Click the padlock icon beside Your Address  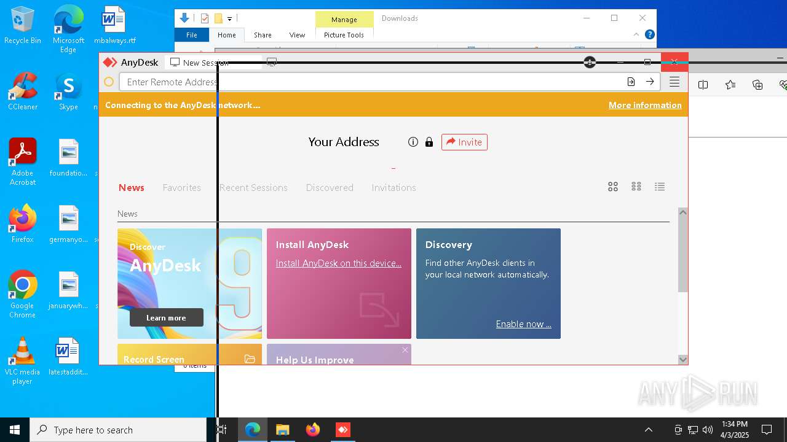click(x=429, y=142)
